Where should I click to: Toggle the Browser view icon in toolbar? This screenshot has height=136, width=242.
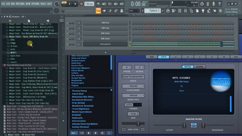coord(191,11)
